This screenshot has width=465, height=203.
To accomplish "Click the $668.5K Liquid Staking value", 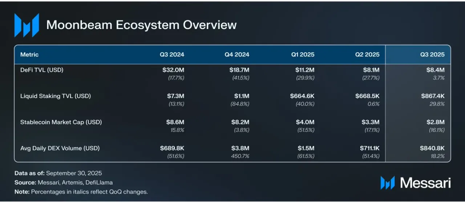I will point(367,96).
